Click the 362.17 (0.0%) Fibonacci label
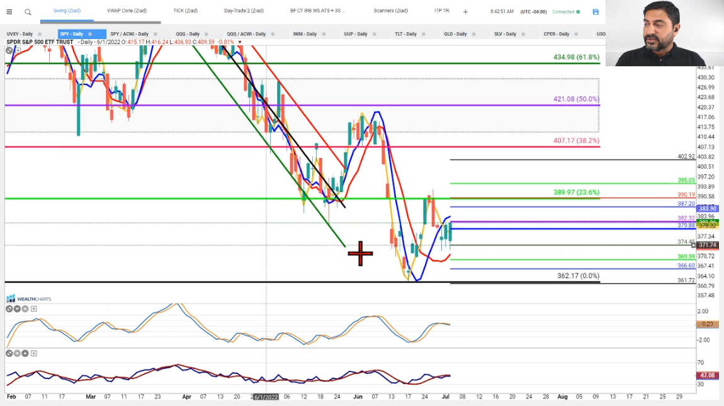This screenshot has width=724, height=406. coord(578,276)
